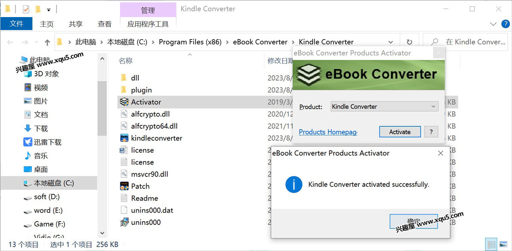Open the 应用程序工具 tab
The image size is (512, 251).
[148, 24]
